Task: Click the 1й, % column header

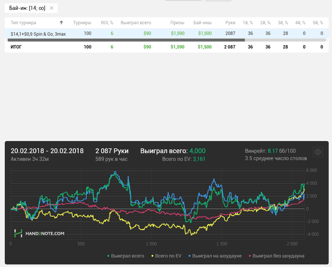Action: pos(248,22)
